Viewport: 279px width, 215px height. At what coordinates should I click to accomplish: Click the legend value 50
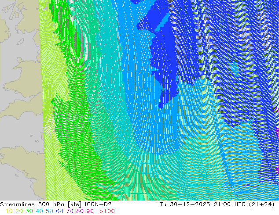click(49, 211)
